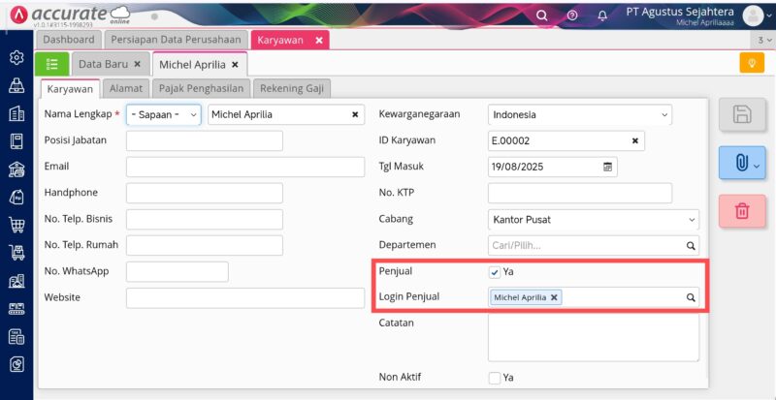Switch to the Rekening Gaji tab
The image size is (776, 400).
coord(294,88)
